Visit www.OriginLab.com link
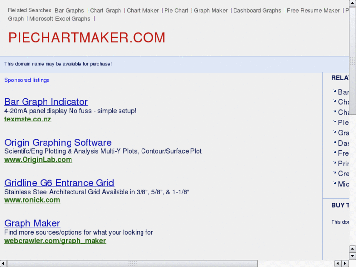Screen dimensions: 356x267 pos(38,160)
